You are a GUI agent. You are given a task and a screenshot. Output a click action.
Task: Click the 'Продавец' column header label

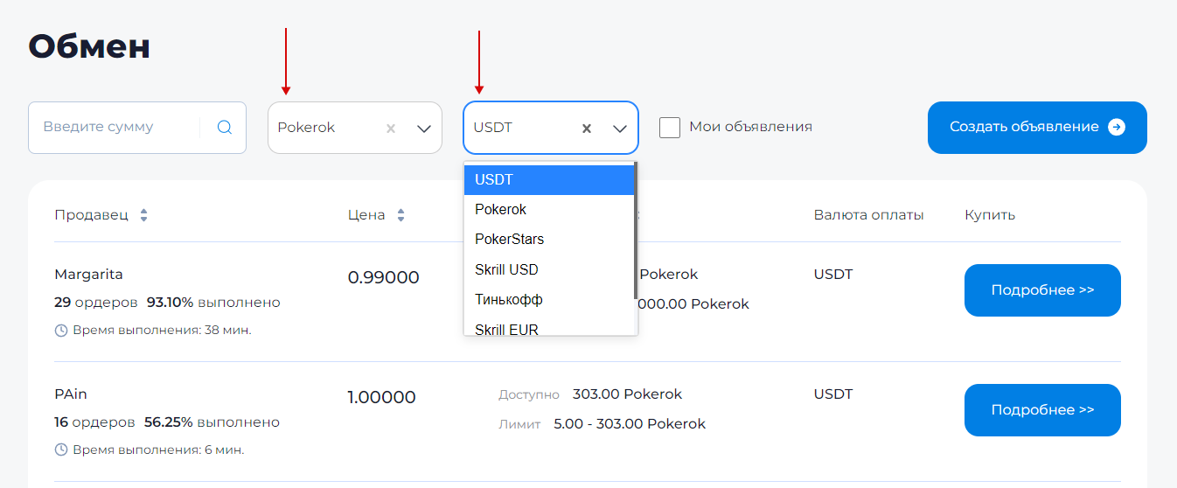pos(91,215)
